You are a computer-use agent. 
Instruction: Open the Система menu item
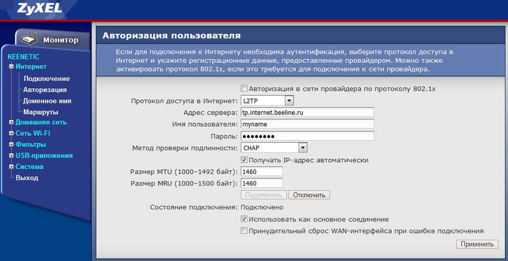click(29, 167)
